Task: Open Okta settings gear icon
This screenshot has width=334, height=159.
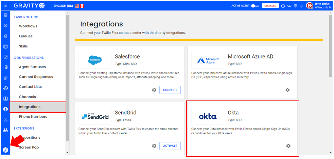Action: point(288,146)
